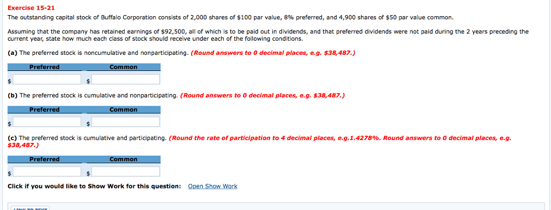Click the Common input field for part (a)
This screenshot has width=551, height=210.
pos(126,79)
